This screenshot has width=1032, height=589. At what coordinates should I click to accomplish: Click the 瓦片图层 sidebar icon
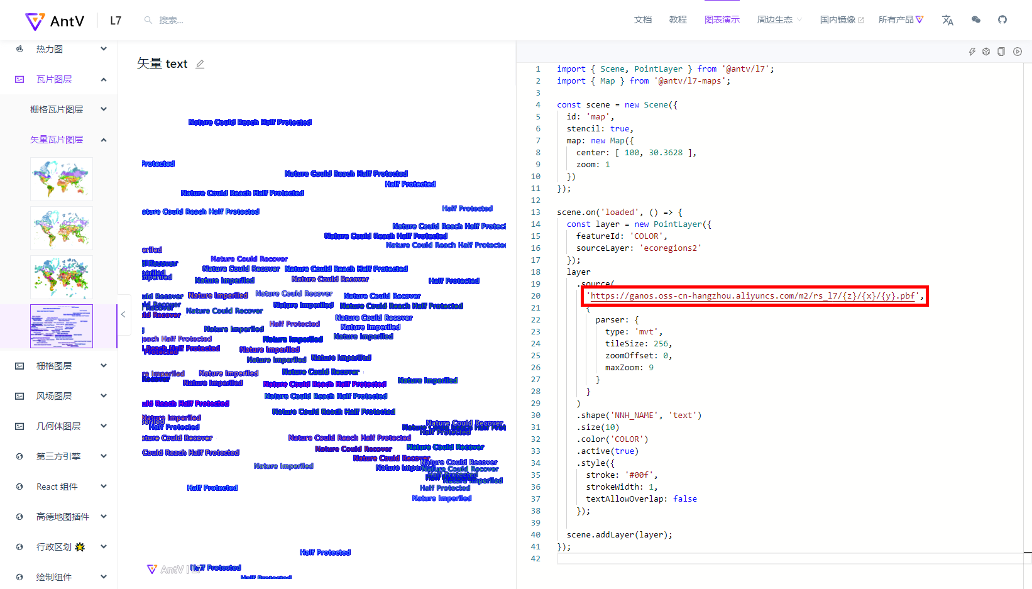[19, 79]
